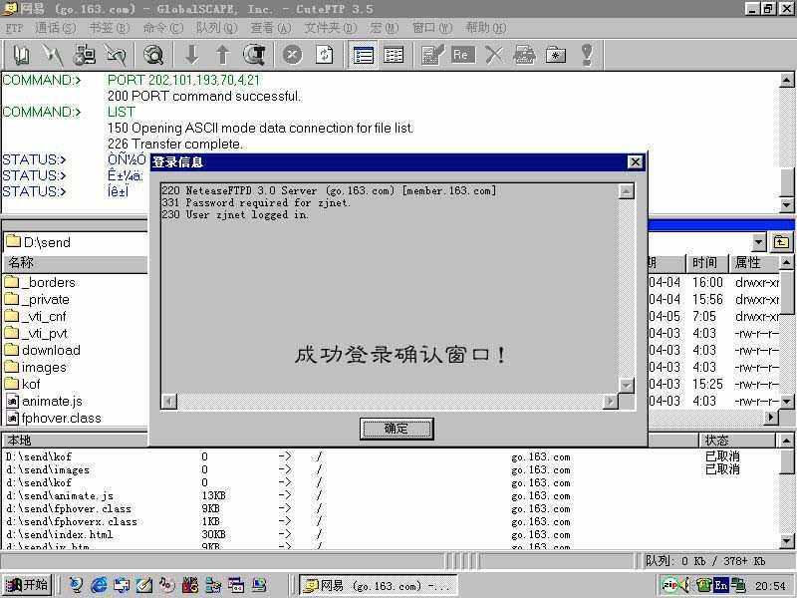Click the stop transfer X circle icon
Screen dimensions: 797x598
292,55
